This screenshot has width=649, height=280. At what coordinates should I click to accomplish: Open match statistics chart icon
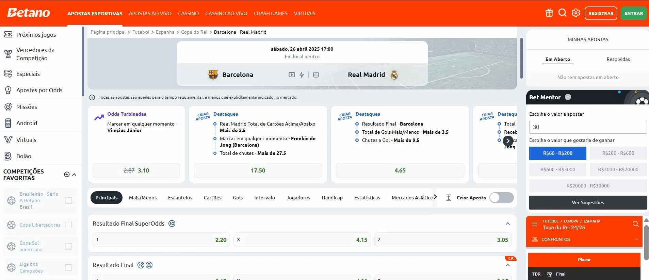click(316, 75)
